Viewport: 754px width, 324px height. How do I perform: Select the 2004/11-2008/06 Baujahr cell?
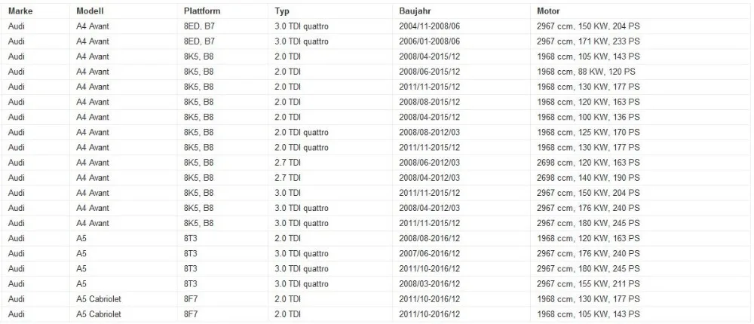(x=461, y=26)
